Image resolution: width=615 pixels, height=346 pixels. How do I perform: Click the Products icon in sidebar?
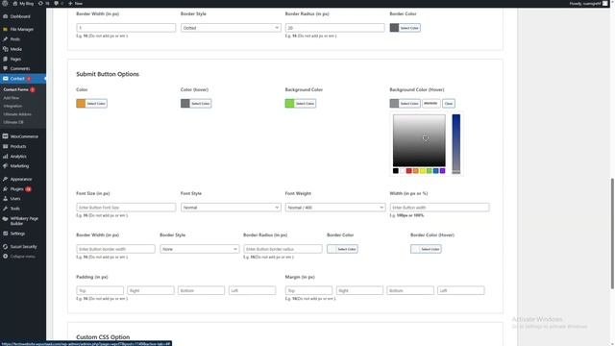[x=5, y=146]
